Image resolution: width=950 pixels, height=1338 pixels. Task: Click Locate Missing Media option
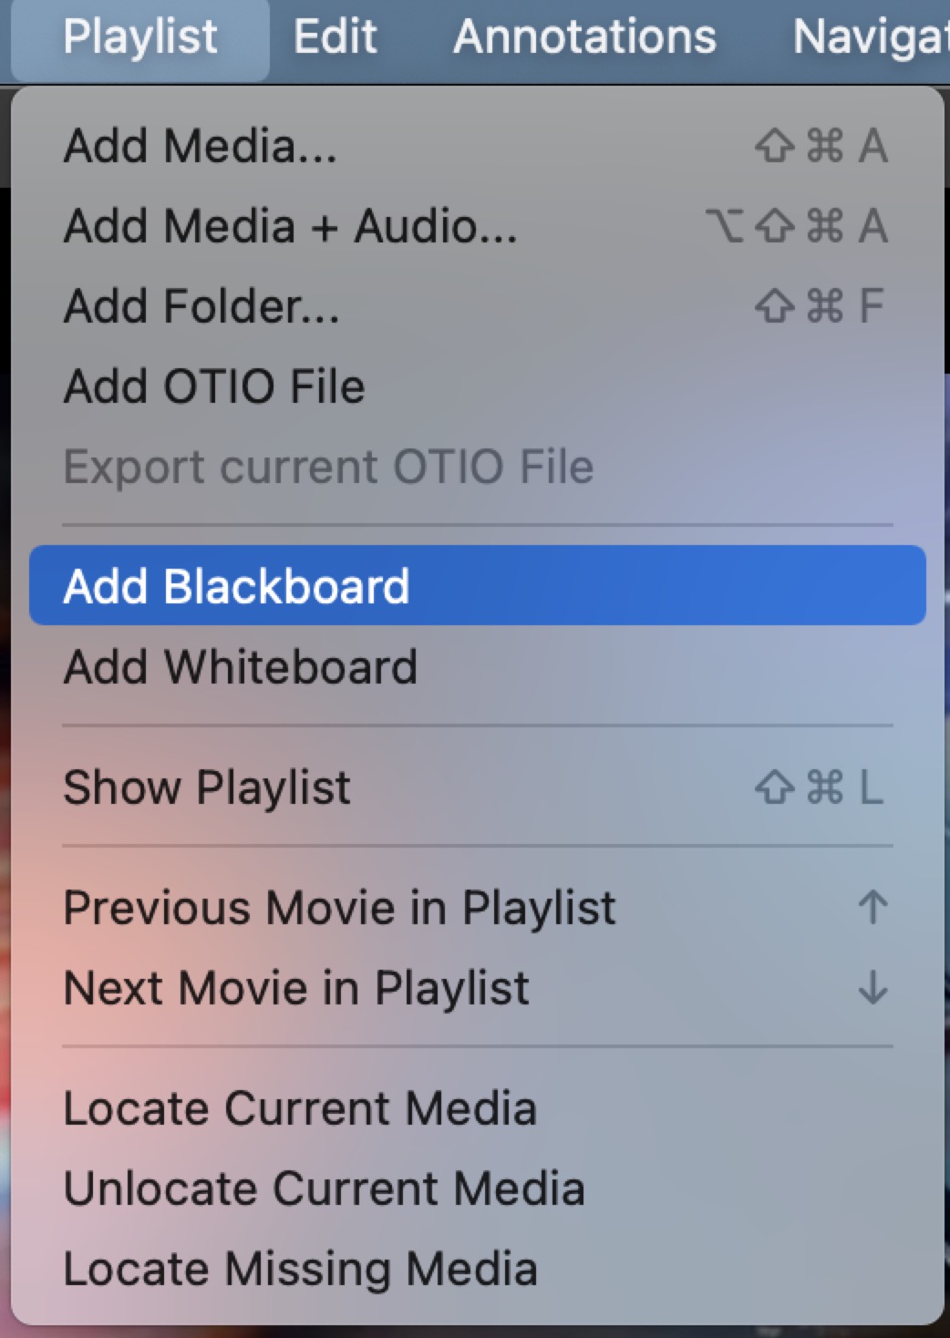click(x=477, y=1269)
